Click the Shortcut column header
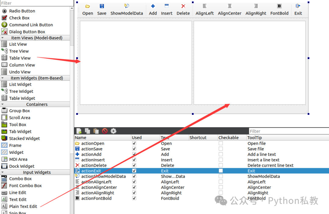This screenshot has height=214, width=329. tap(203, 137)
